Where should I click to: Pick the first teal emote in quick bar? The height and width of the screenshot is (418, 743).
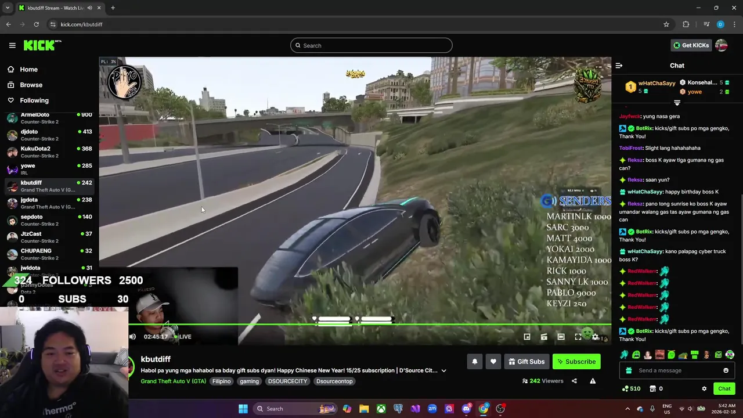tap(624, 355)
